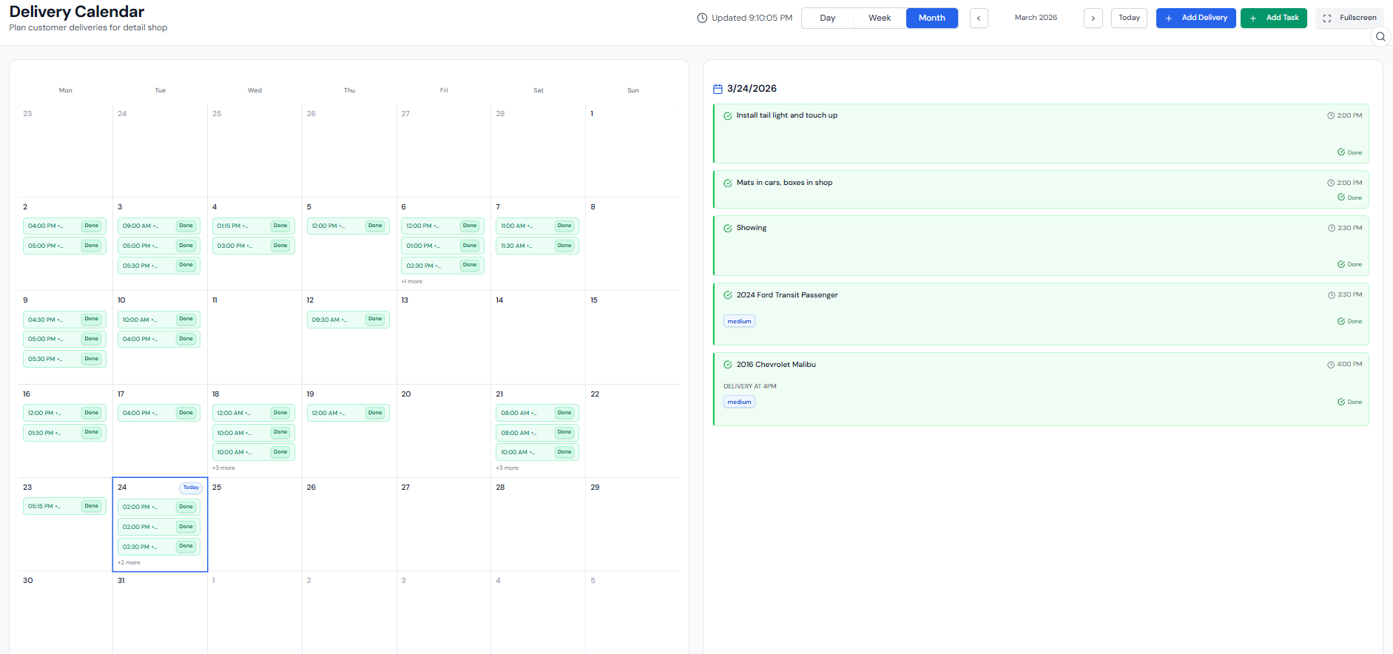
Task: Open the 04:00 PM event on March 17
Action: click(x=159, y=413)
